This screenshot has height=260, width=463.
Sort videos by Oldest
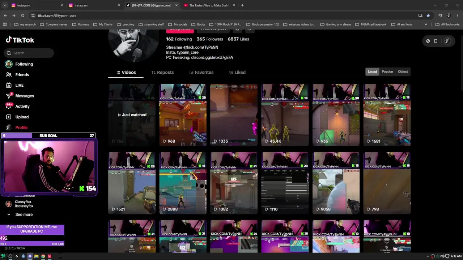pos(403,71)
